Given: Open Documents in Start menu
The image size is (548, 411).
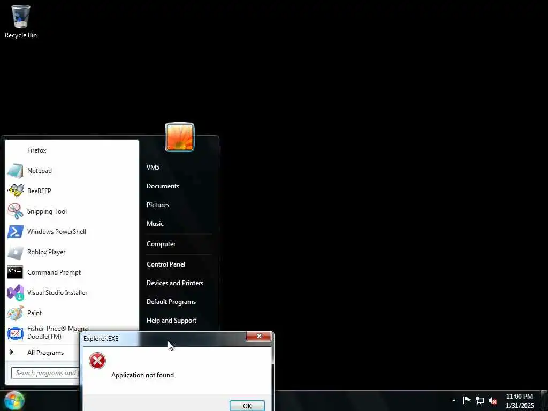Looking at the screenshot, I should click(x=163, y=186).
